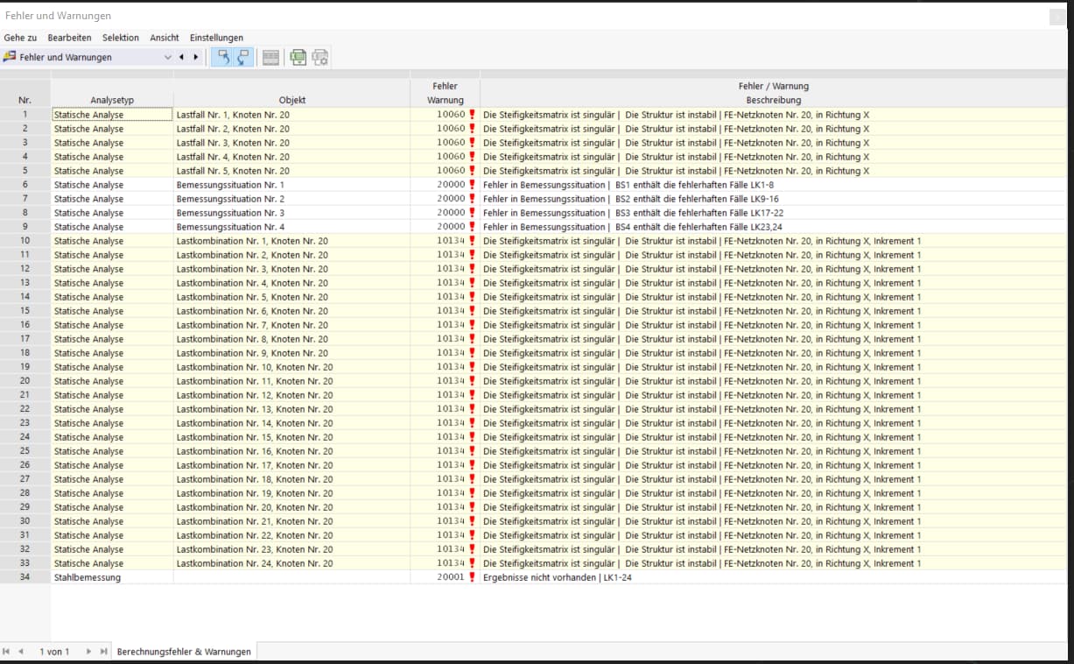Click the table rows view icon in toolbar
This screenshot has width=1074, height=664.
pos(270,57)
